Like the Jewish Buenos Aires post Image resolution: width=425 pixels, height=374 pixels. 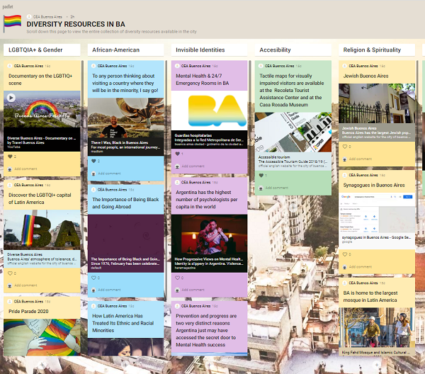click(345, 147)
